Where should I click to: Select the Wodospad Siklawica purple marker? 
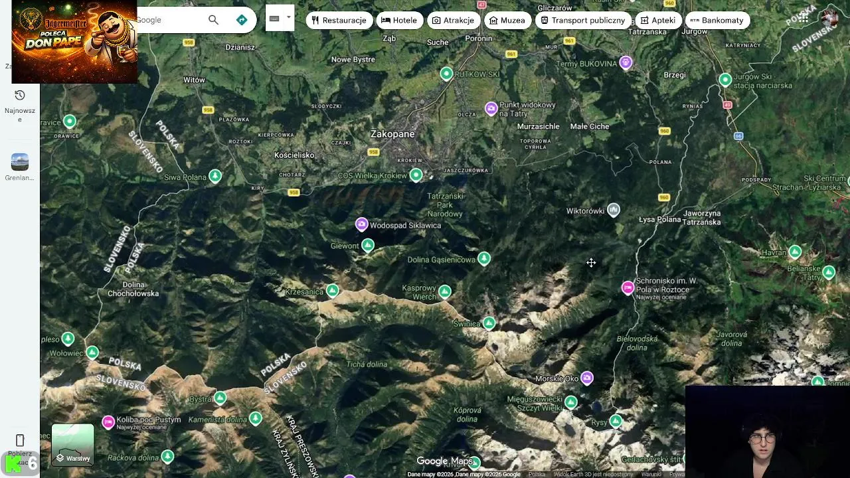pyautogui.click(x=361, y=224)
